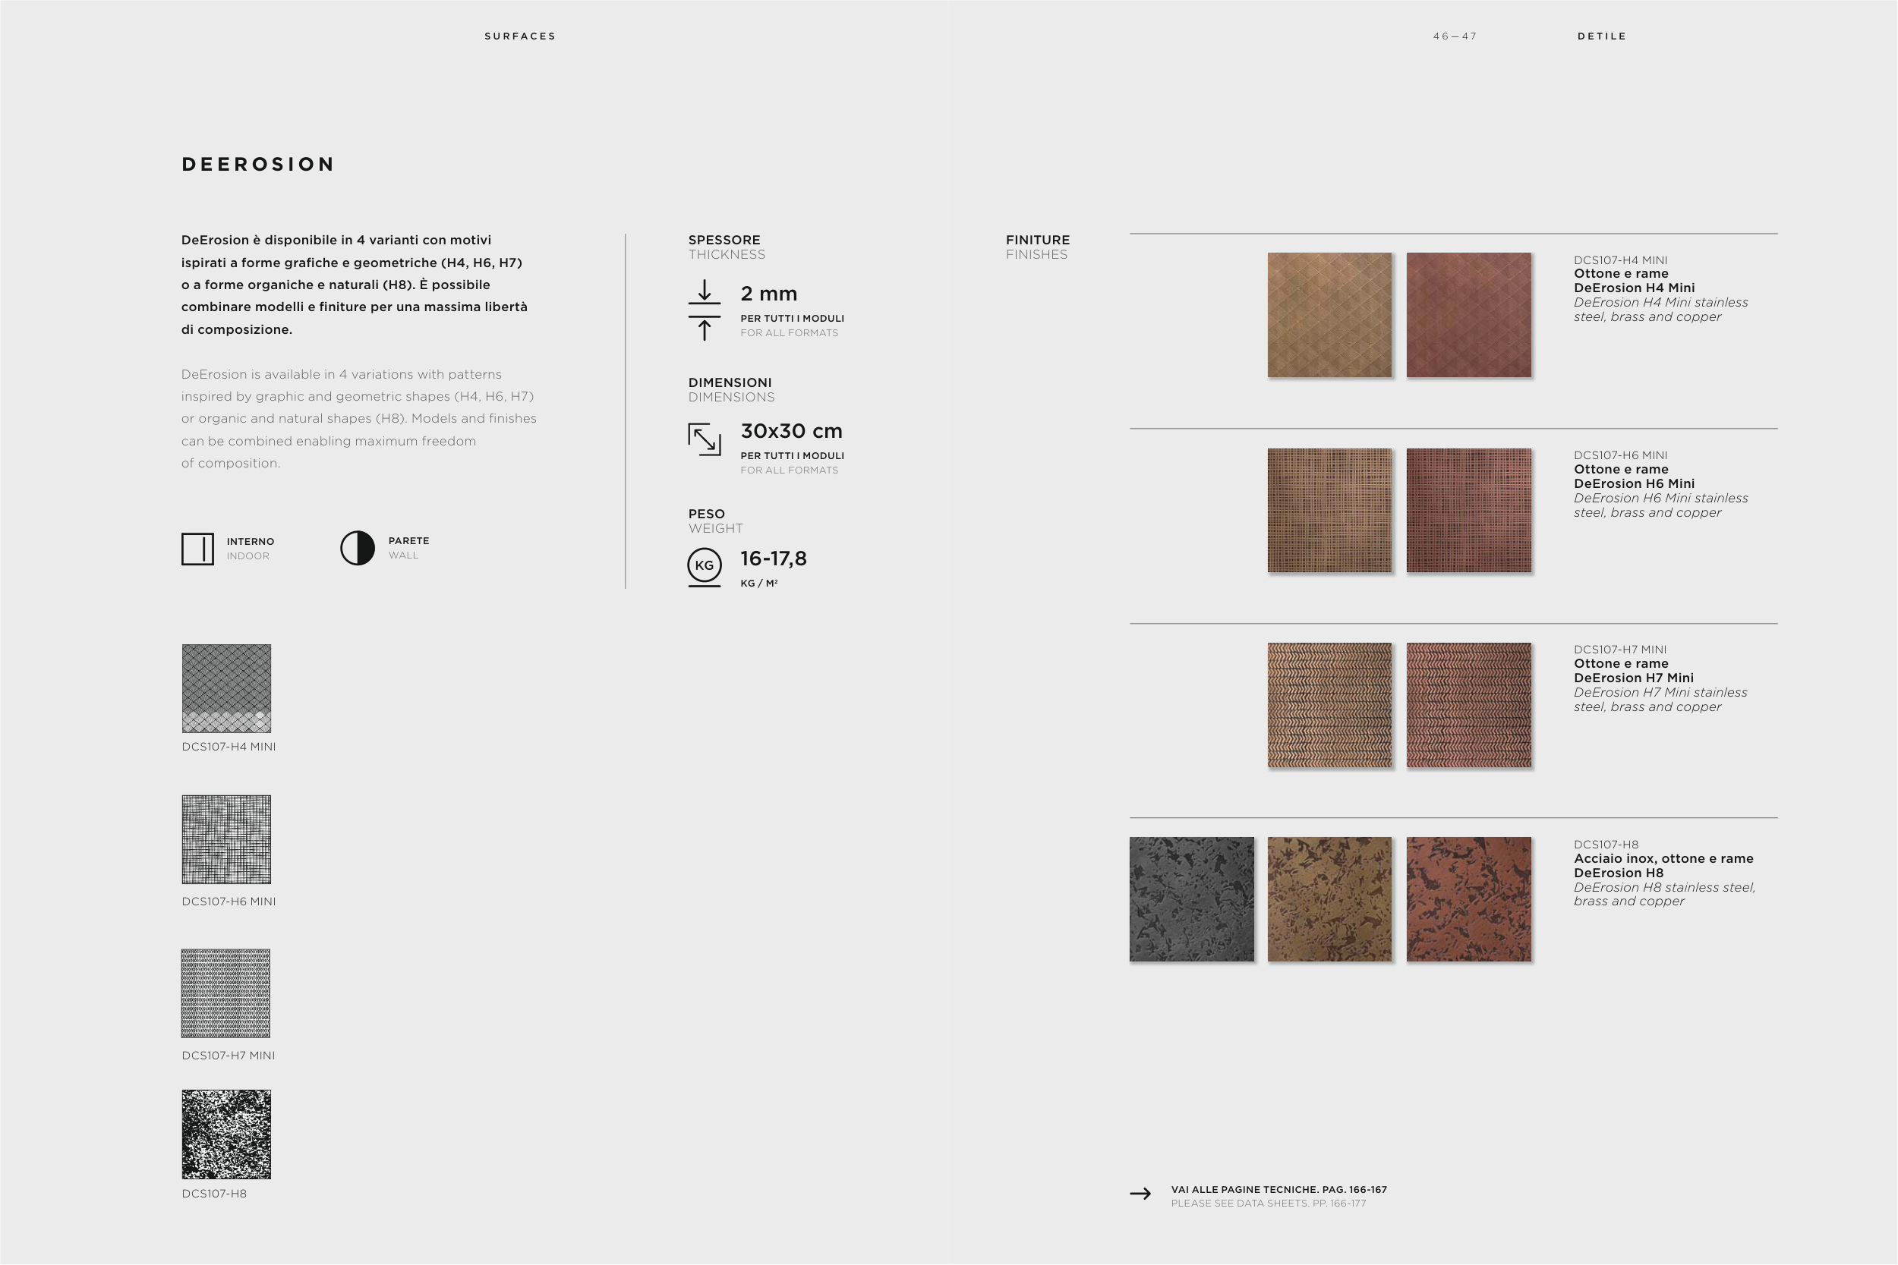The image size is (1898, 1265).
Task: Click the Parete wall half-circle icon
Action: coord(358,548)
